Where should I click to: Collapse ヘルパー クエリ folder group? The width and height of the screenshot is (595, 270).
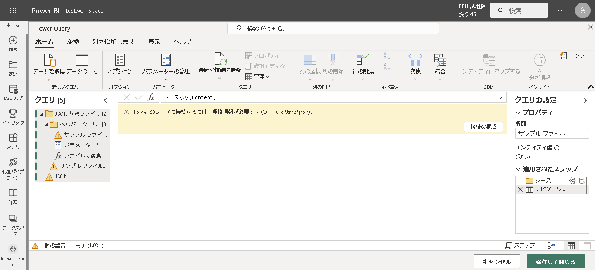click(x=46, y=124)
